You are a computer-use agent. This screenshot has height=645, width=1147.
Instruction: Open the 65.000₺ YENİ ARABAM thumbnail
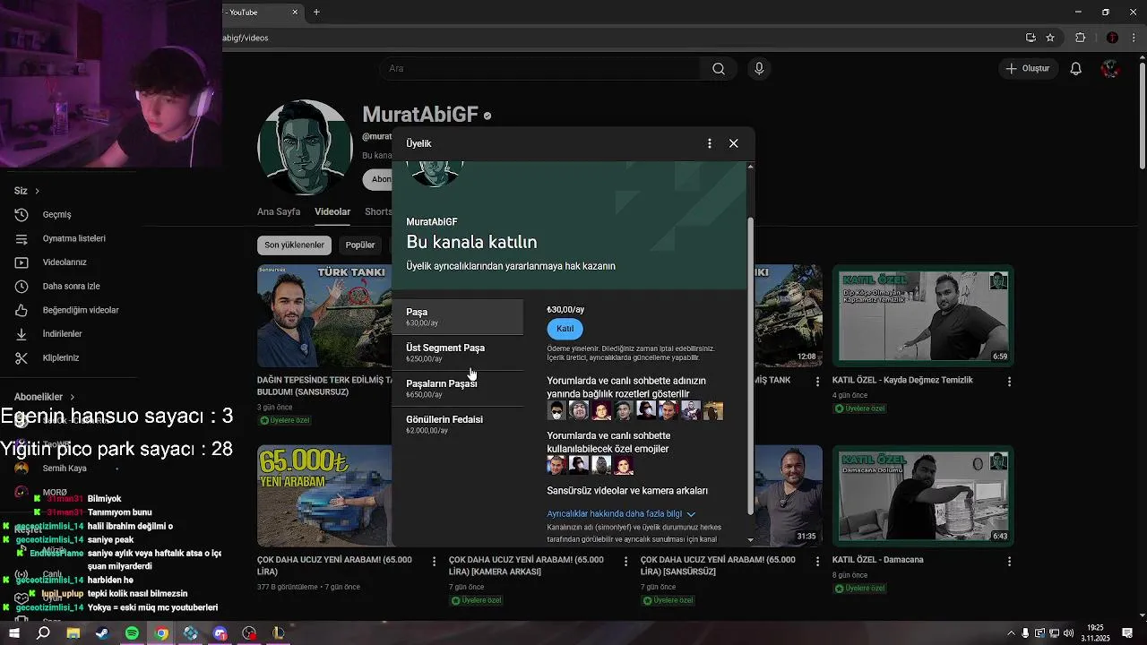[324, 495]
